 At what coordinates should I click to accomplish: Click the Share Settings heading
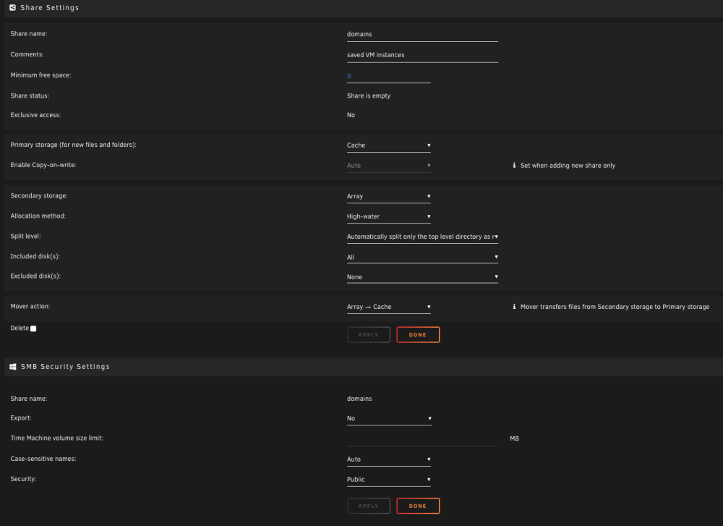50,8
